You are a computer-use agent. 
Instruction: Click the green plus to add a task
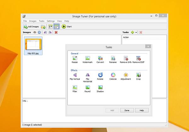(133, 32)
